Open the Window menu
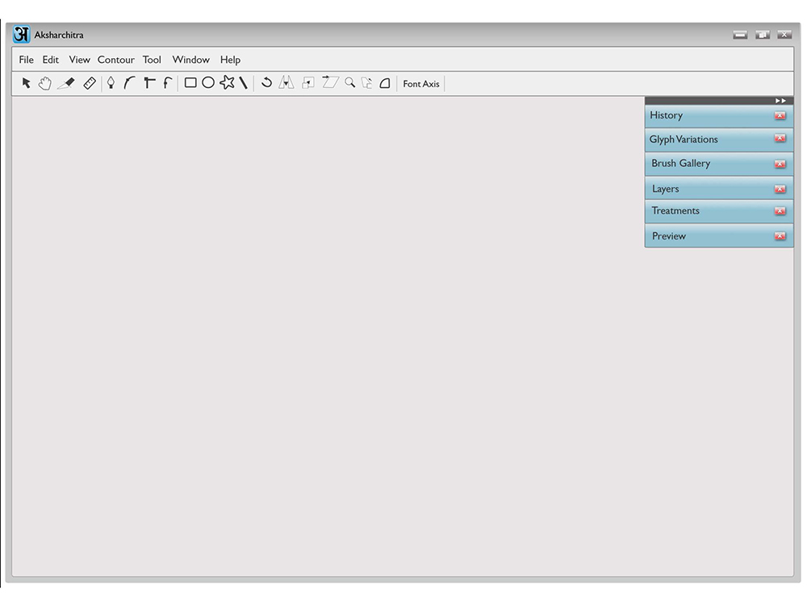 tap(191, 60)
